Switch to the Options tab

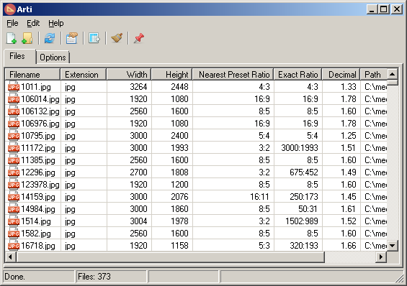(53, 57)
